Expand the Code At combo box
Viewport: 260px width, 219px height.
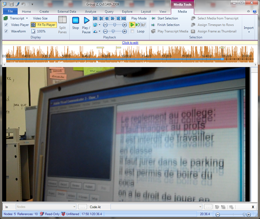pyautogui.click(x=200, y=207)
